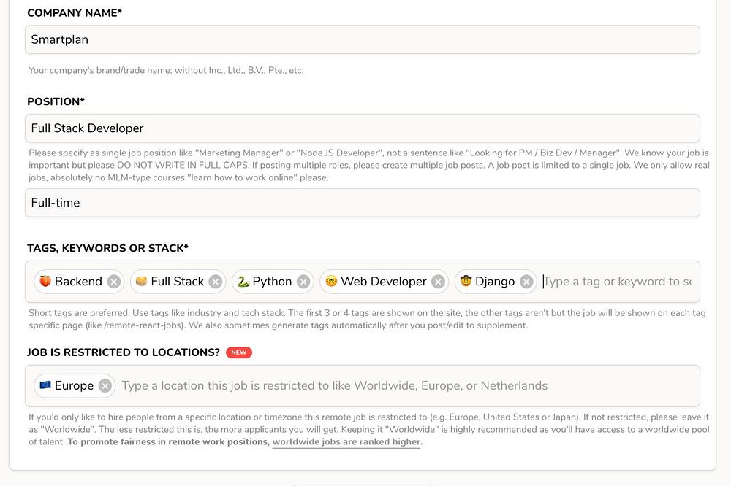Click the company brand/trade name hint text

[x=166, y=70]
